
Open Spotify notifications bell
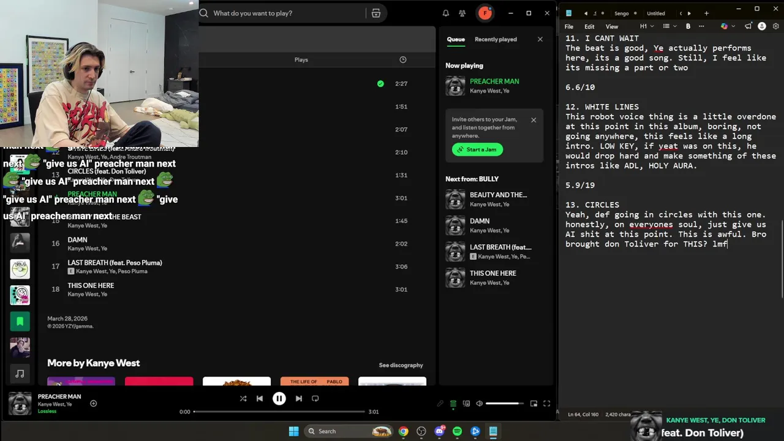tap(446, 13)
